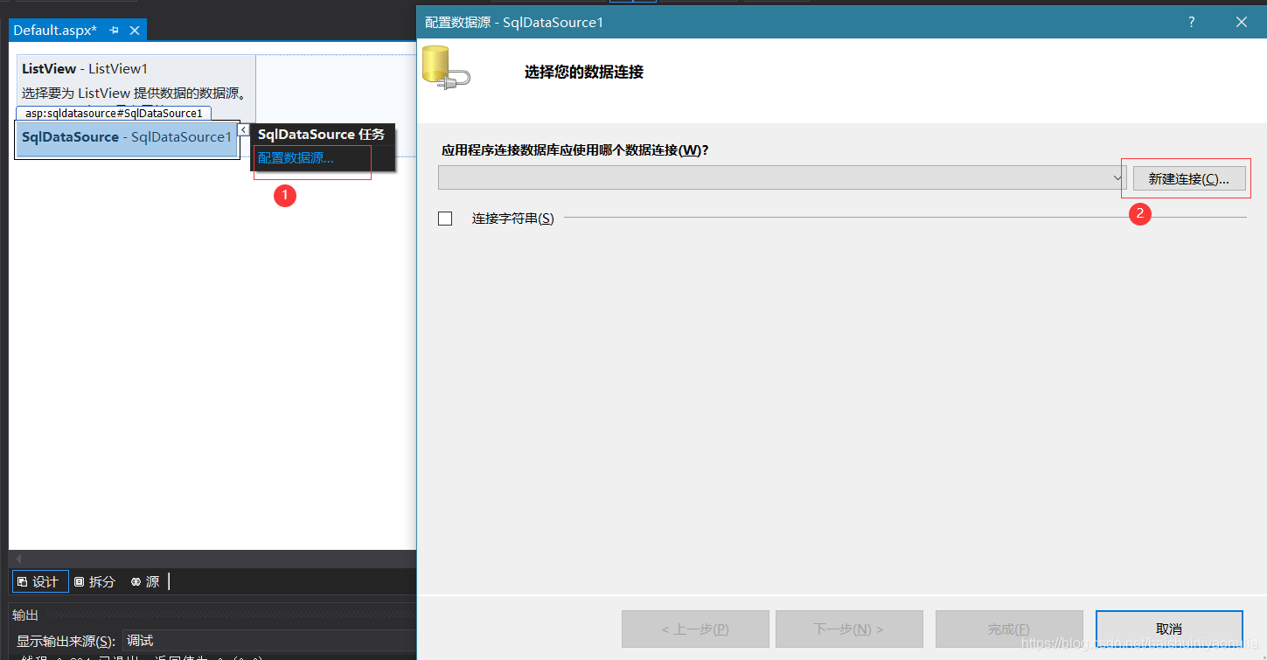
Task: Open help via the question mark icon
Action: [1191, 22]
